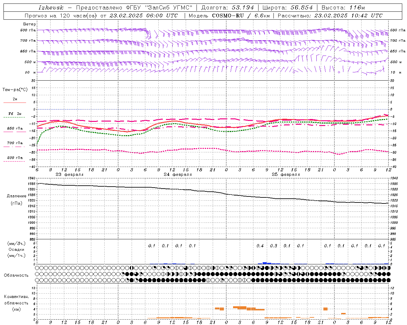This screenshot has width=407, height=325.
Task: Click the 'Осадки' precipitation label
Action: click(17, 249)
